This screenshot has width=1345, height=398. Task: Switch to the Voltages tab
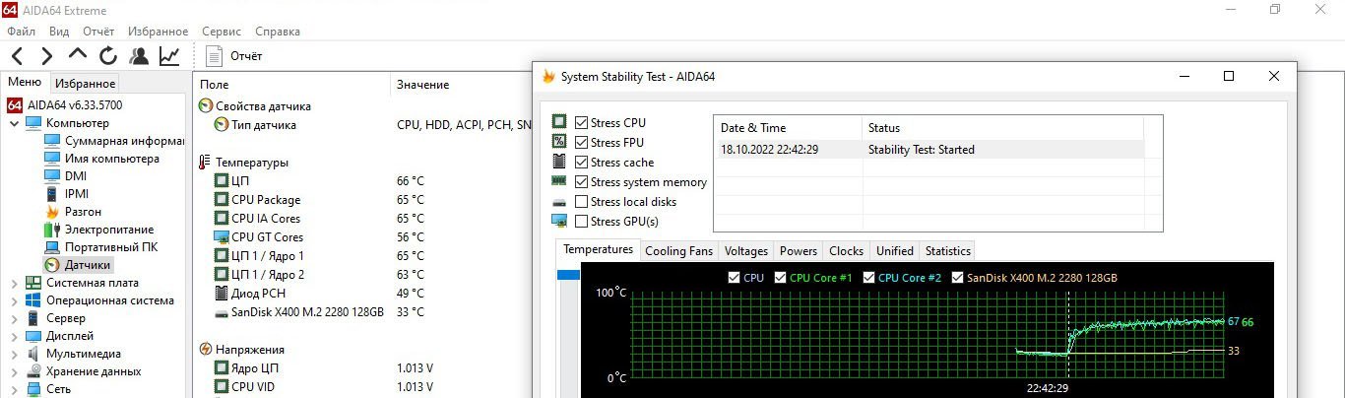coord(745,251)
